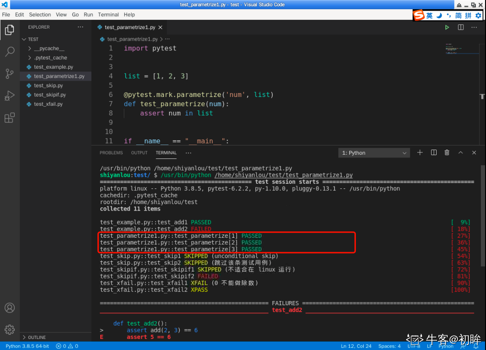The height and width of the screenshot is (350, 486).
Task: Toggle Sogou punctuation mode icon
Action: coord(449,16)
